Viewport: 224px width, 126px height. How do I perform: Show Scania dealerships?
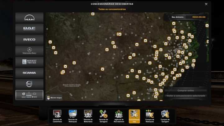click(x=29, y=73)
